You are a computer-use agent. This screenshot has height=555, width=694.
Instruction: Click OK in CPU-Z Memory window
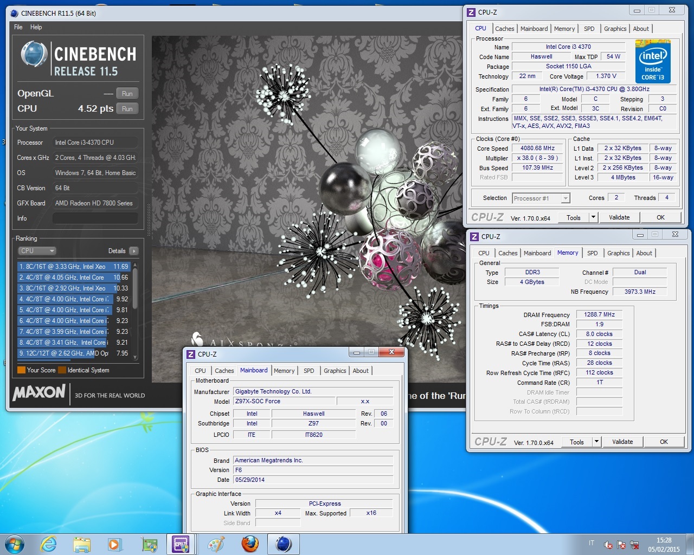(x=664, y=442)
